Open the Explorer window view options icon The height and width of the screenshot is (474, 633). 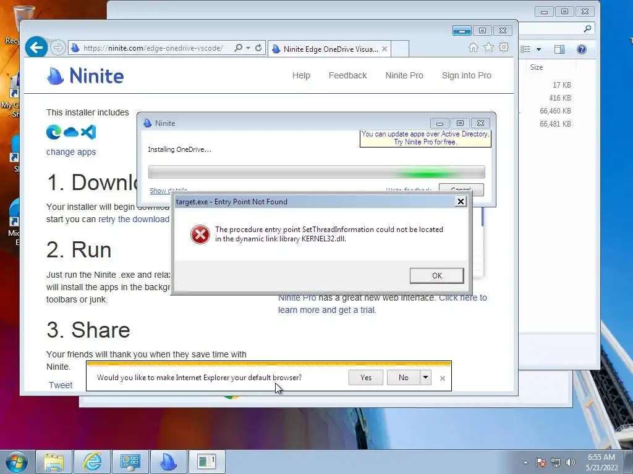[525, 49]
